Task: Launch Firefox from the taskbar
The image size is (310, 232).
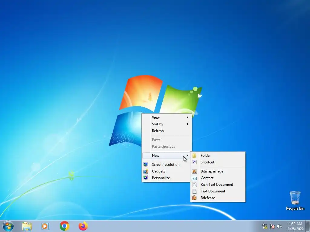Action: (x=83, y=226)
